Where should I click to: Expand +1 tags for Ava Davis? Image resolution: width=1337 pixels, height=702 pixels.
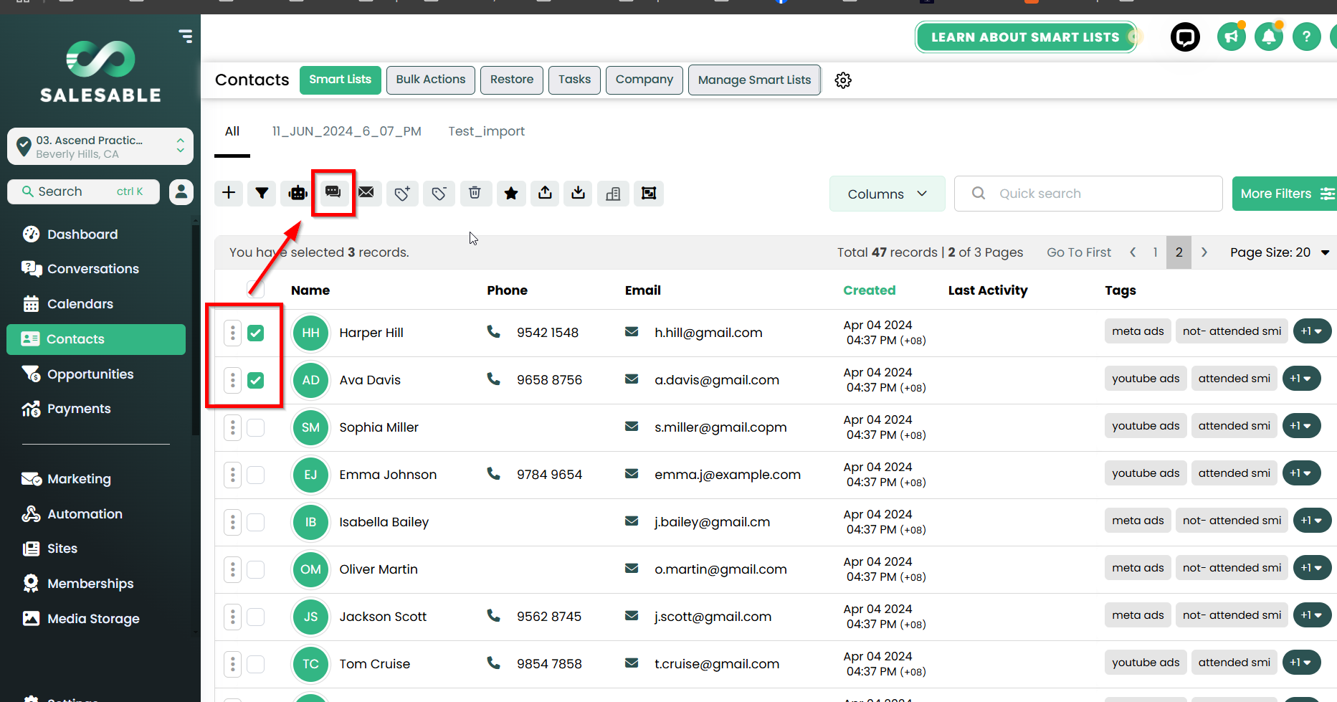[x=1301, y=379]
